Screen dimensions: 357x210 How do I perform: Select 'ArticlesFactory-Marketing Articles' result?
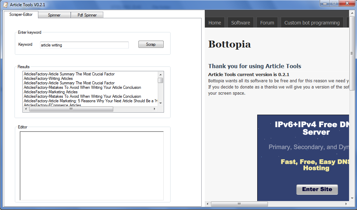51,92
